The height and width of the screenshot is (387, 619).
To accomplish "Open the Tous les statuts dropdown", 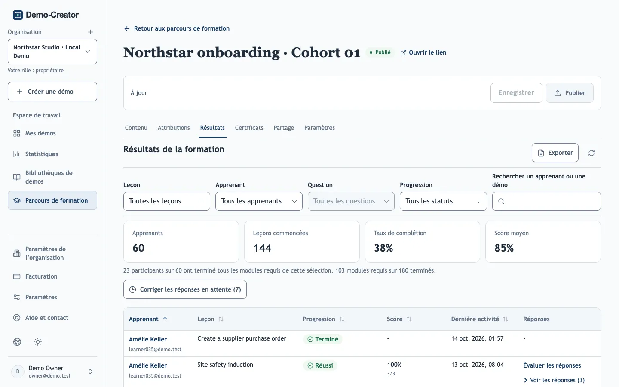I will point(443,201).
